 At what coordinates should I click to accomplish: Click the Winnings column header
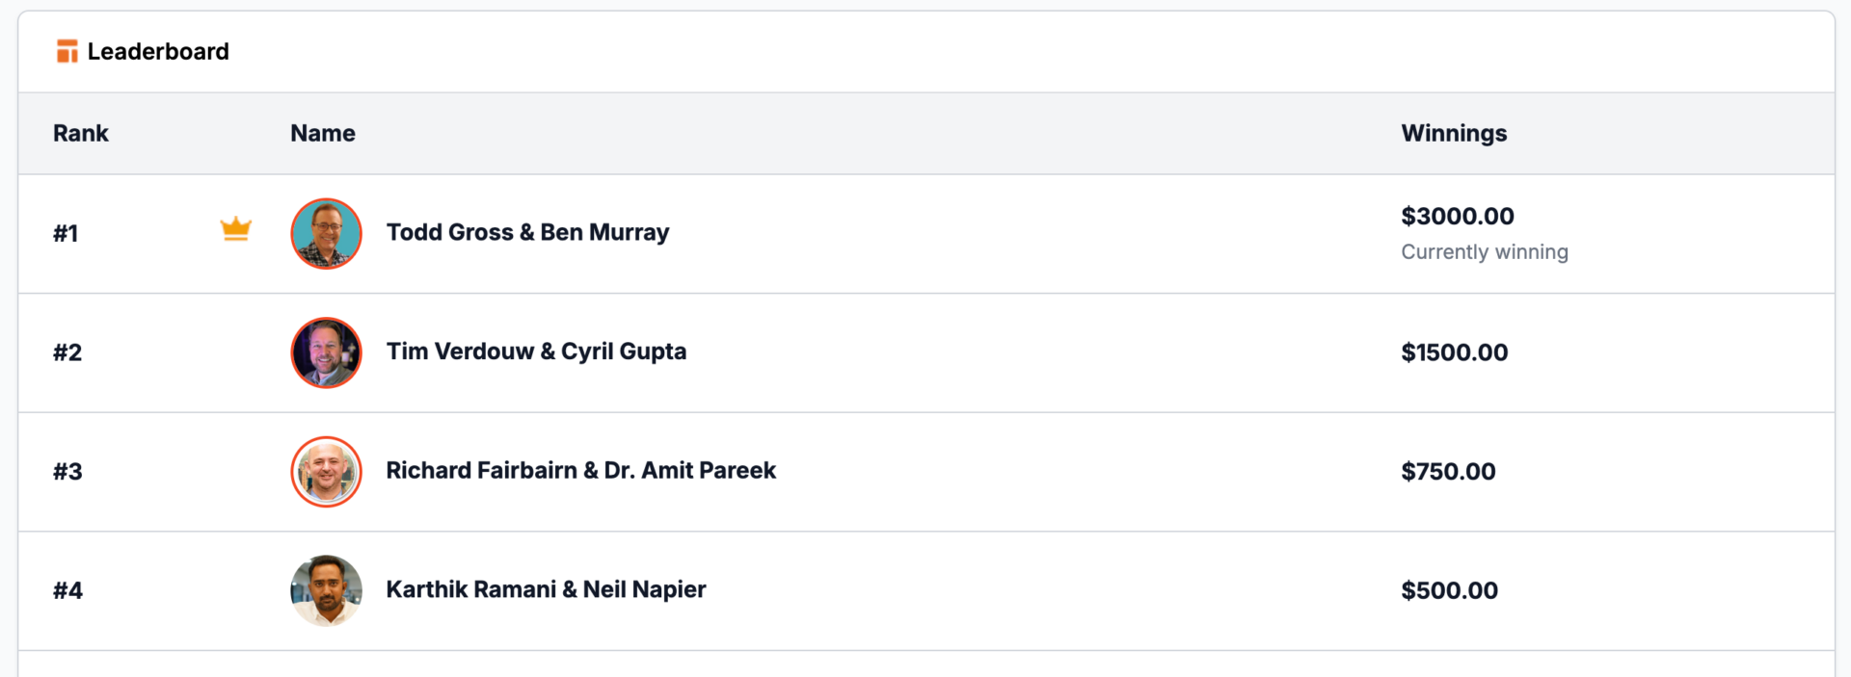1454,133
